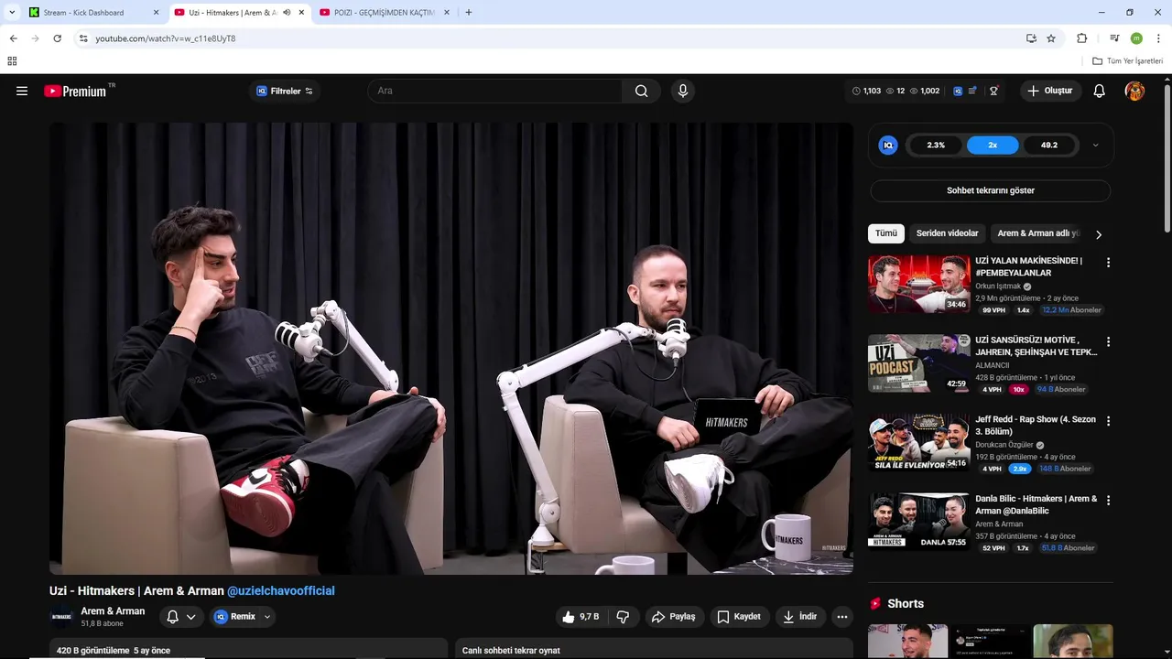The image size is (1172, 659).
Task: Click the Paylaş share button
Action: click(x=674, y=617)
